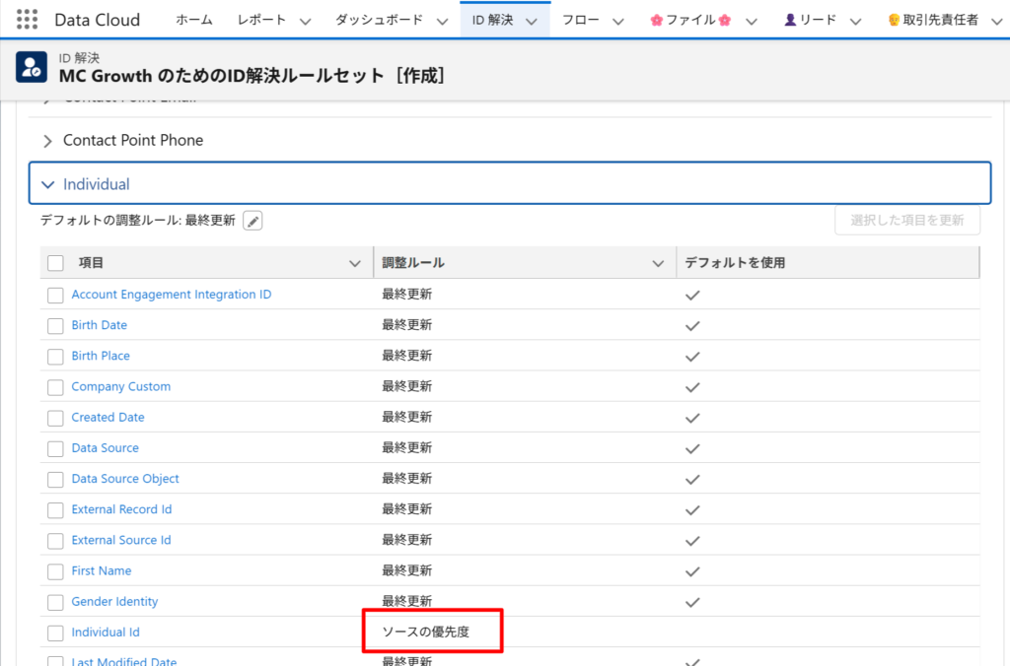
Task: Open the ダッシュボード tab dropdown chevron
Action: tap(442, 22)
